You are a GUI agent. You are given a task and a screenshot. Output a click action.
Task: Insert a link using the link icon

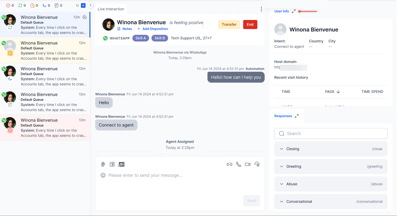coord(229,164)
